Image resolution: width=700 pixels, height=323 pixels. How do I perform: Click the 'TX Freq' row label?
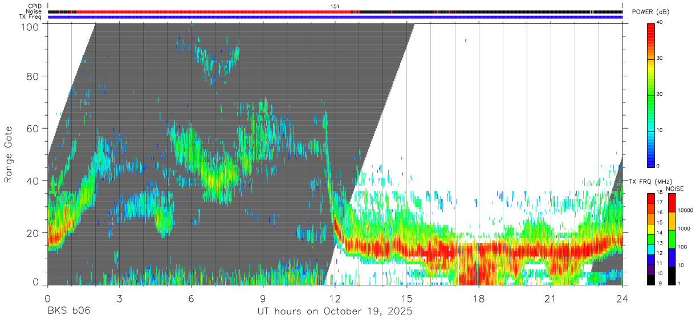coord(31,17)
